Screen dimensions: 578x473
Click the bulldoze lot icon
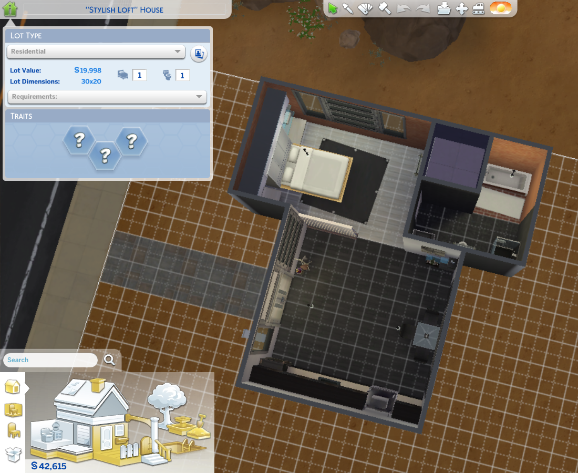479,8
